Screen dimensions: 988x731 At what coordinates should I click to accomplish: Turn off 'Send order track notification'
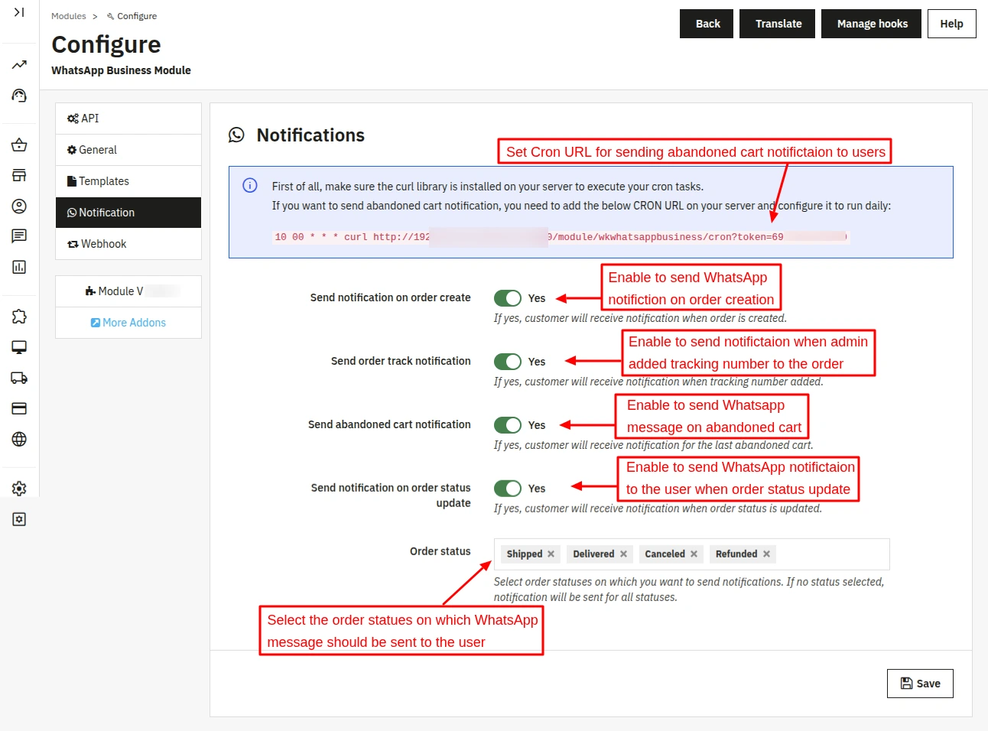pos(508,361)
